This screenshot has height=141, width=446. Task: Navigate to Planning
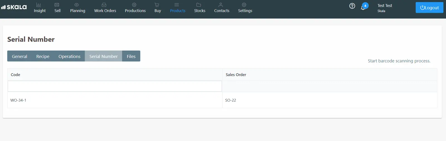click(78, 11)
